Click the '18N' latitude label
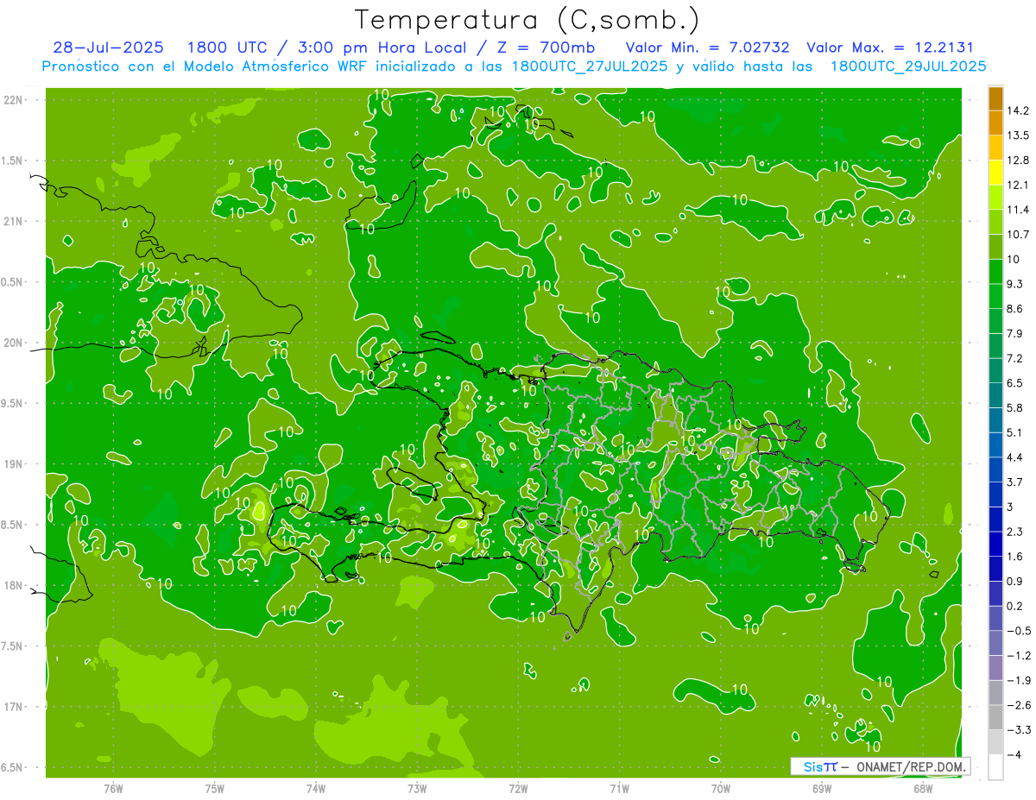 (14, 585)
